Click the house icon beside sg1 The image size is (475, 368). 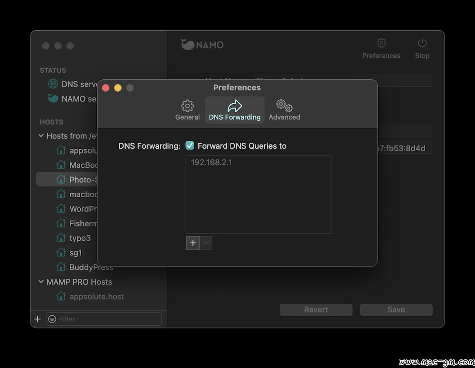coord(61,252)
